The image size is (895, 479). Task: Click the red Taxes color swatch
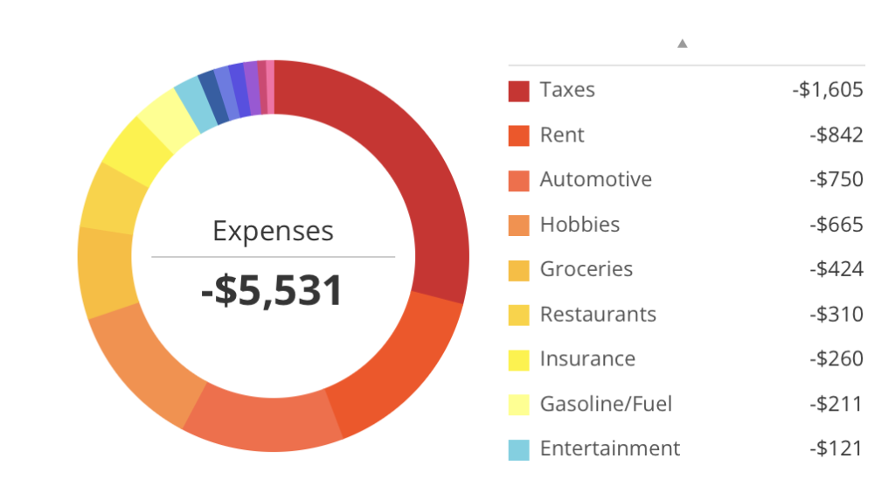click(518, 91)
